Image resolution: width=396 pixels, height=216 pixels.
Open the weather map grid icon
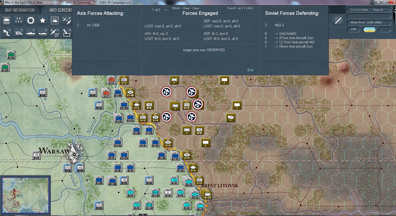pos(55,21)
